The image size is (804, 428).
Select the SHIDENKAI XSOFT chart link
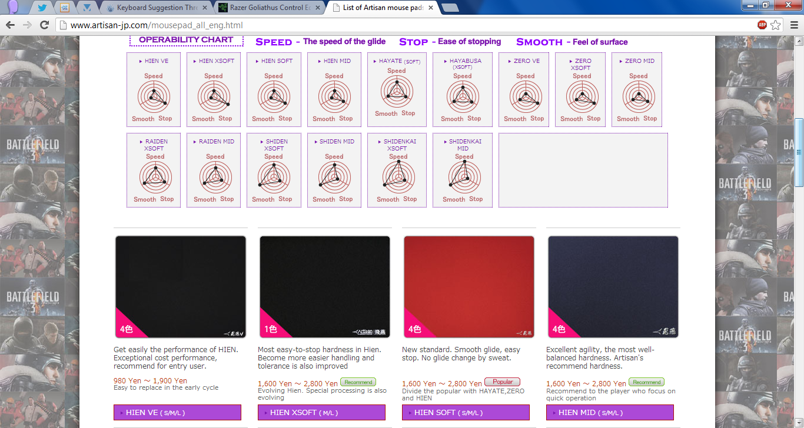point(400,145)
